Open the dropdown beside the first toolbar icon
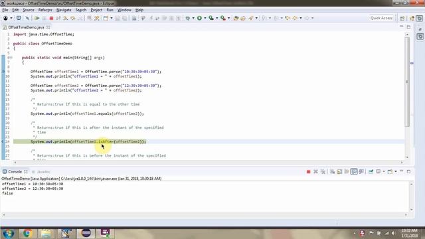 coord(11,18)
